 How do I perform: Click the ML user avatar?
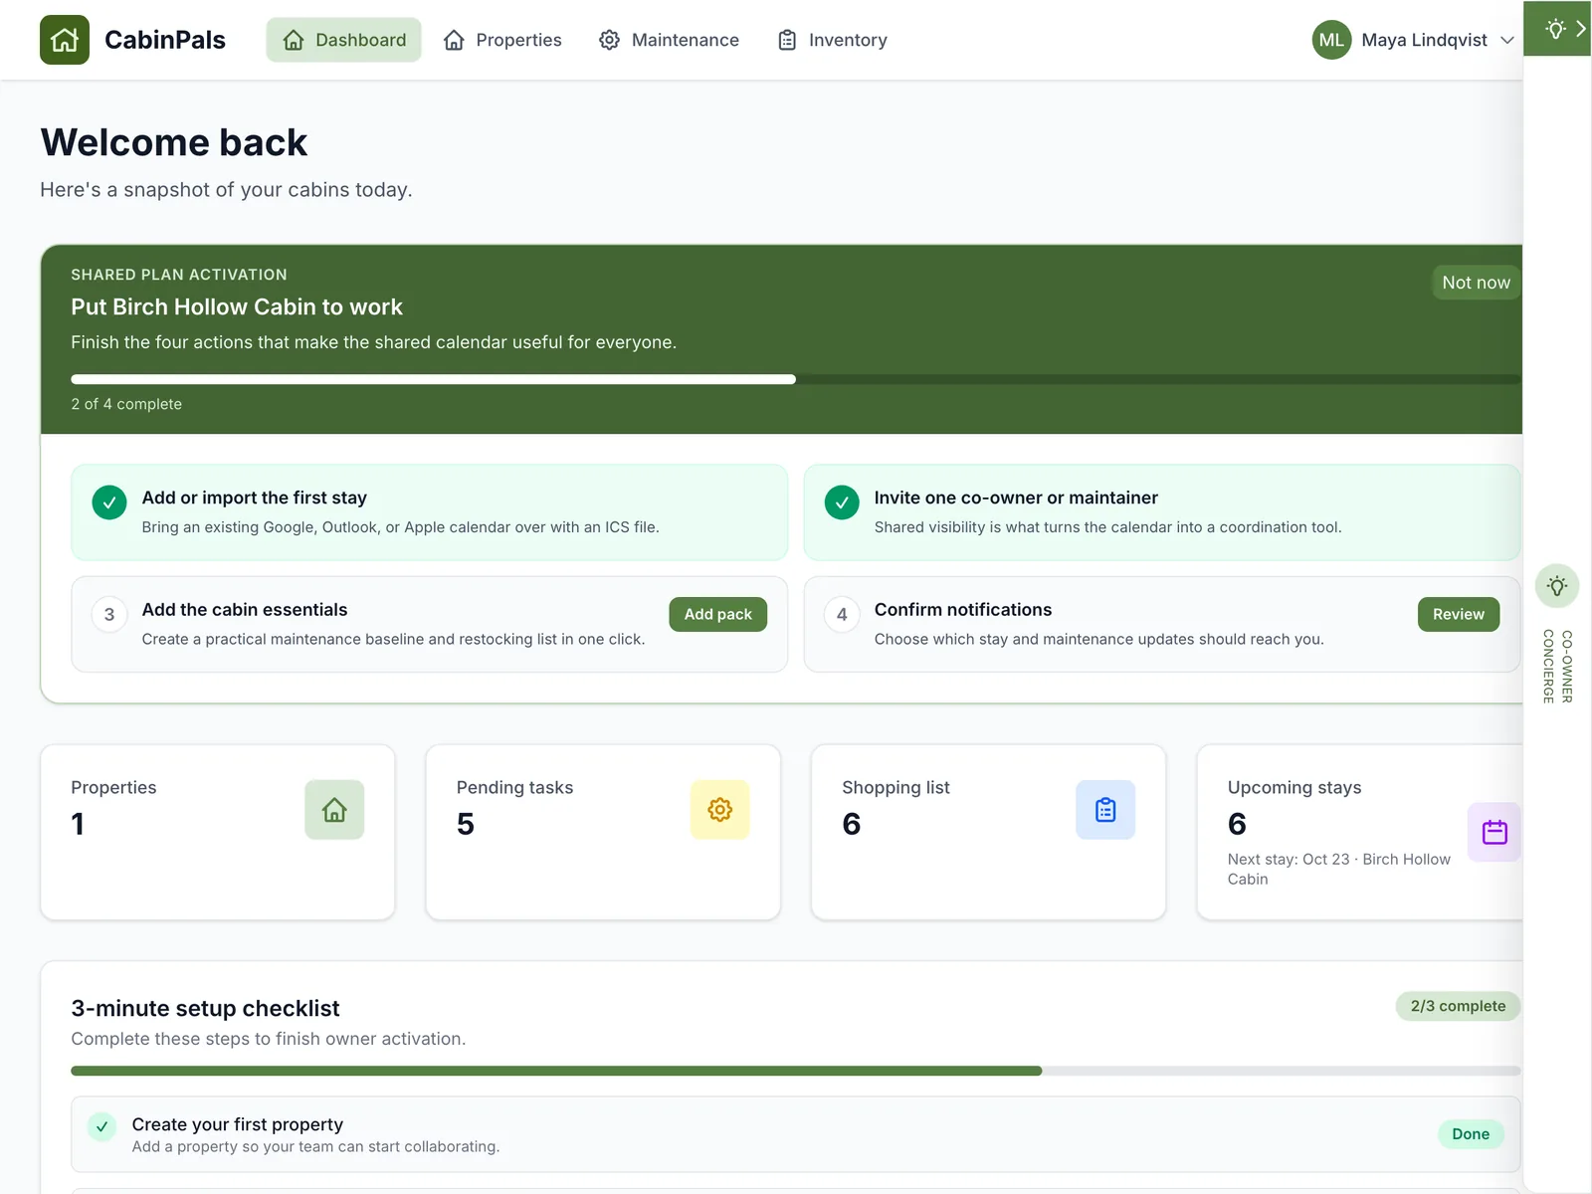click(1331, 40)
